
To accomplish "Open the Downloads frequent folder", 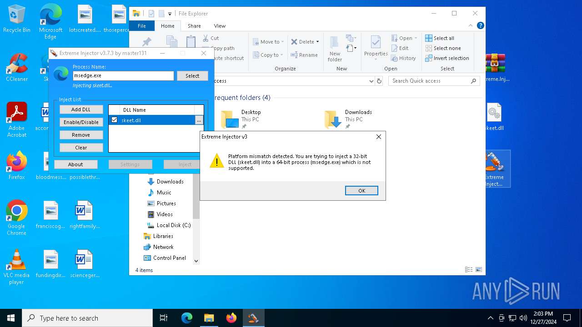I will pos(349,119).
